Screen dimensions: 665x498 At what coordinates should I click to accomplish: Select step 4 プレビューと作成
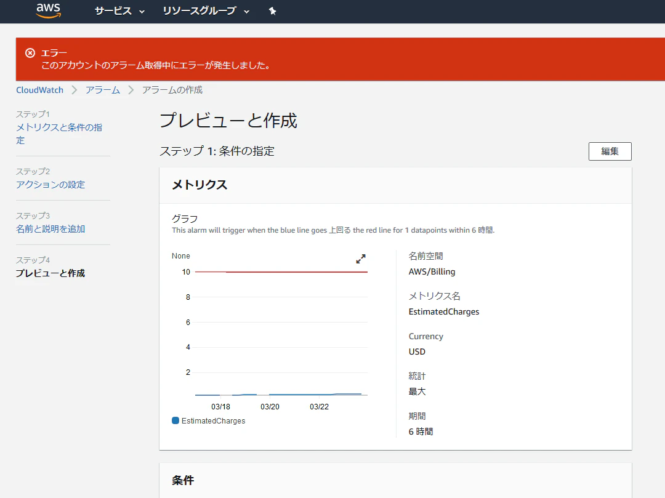tap(50, 273)
